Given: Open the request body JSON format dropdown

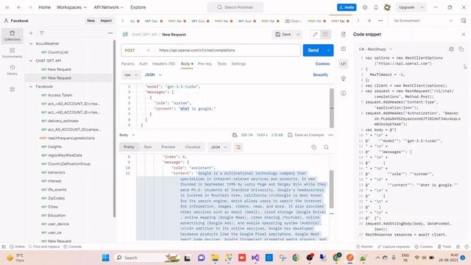Looking at the screenshot, I should [153, 75].
